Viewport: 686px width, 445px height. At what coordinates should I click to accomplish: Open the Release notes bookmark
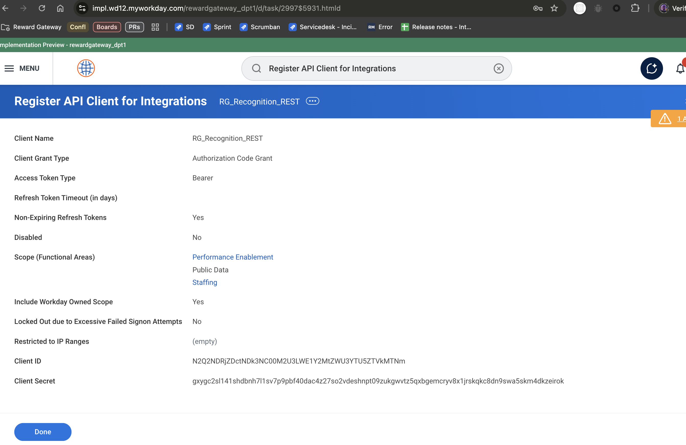(x=436, y=27)
